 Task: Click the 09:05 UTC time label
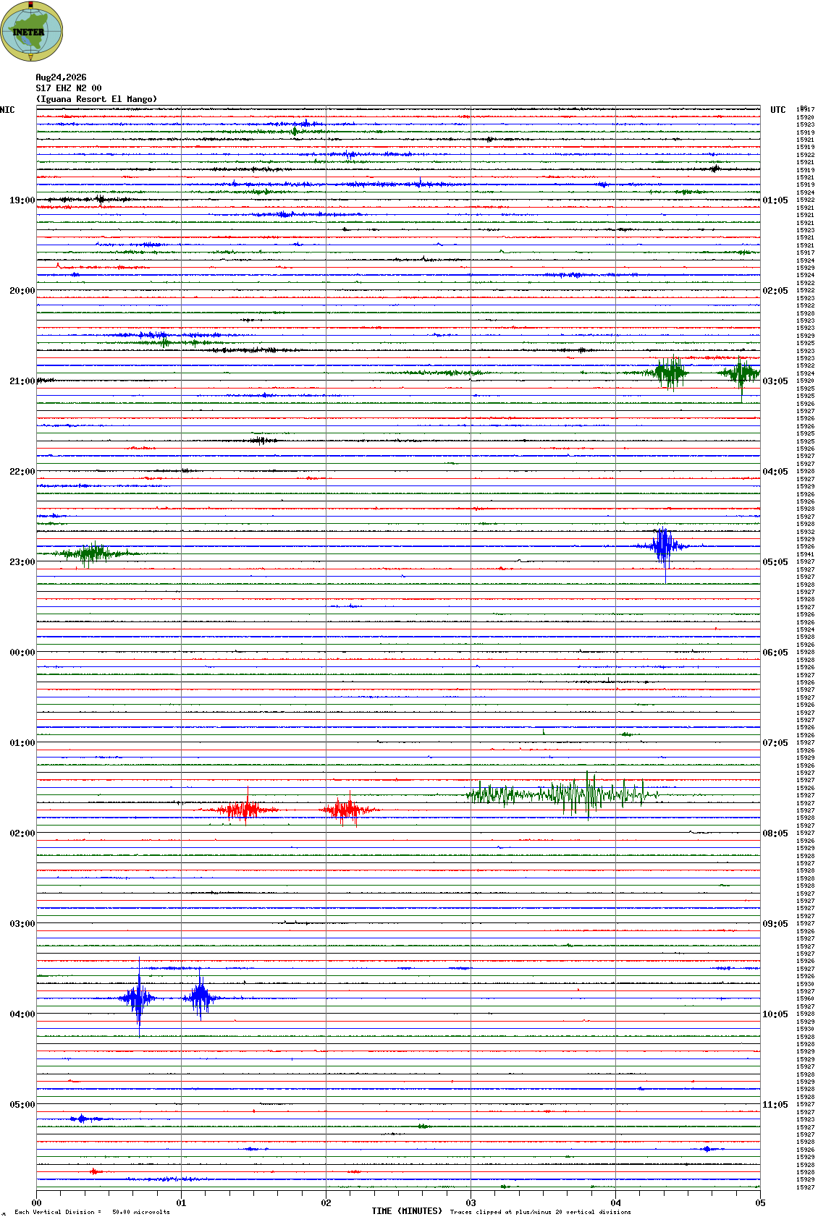[x=775, y=924]
